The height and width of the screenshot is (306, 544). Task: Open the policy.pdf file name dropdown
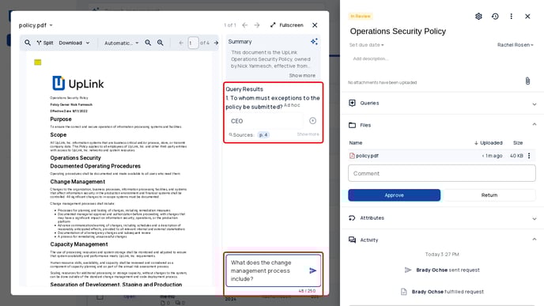[x=36, y=25]
